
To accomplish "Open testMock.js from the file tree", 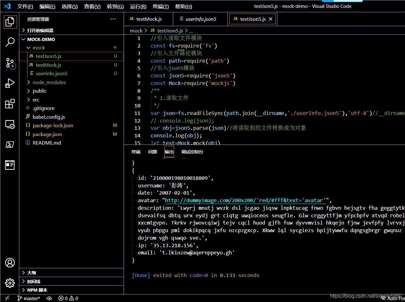I will click(71, 65).
